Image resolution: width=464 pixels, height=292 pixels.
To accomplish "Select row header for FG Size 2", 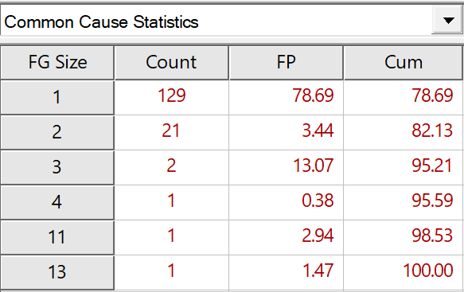I will point(57,132).
